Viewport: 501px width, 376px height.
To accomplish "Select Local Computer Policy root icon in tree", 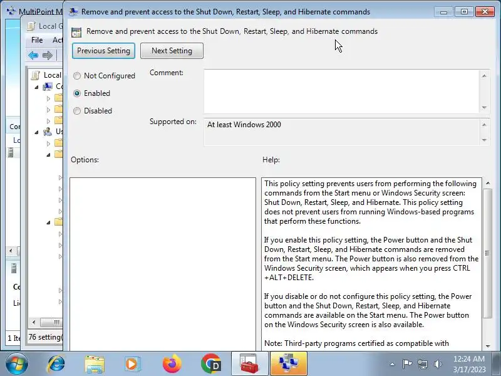I will click(36, 75).
